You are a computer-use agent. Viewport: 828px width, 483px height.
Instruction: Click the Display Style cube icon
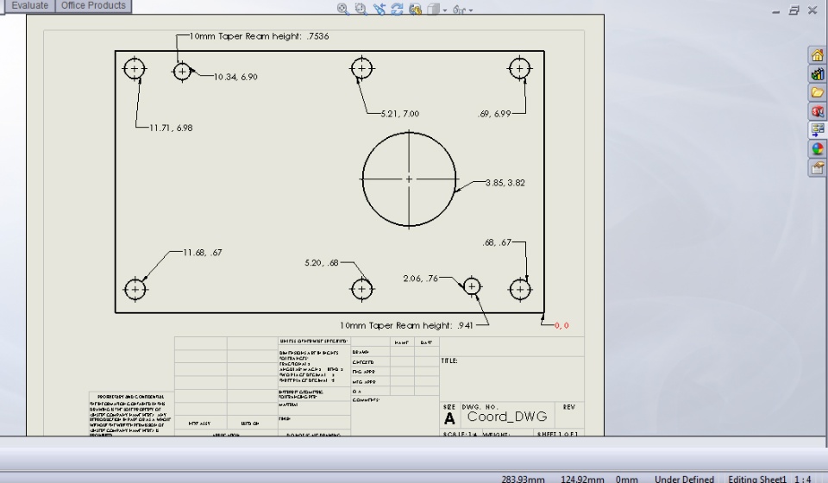[434, 9]
